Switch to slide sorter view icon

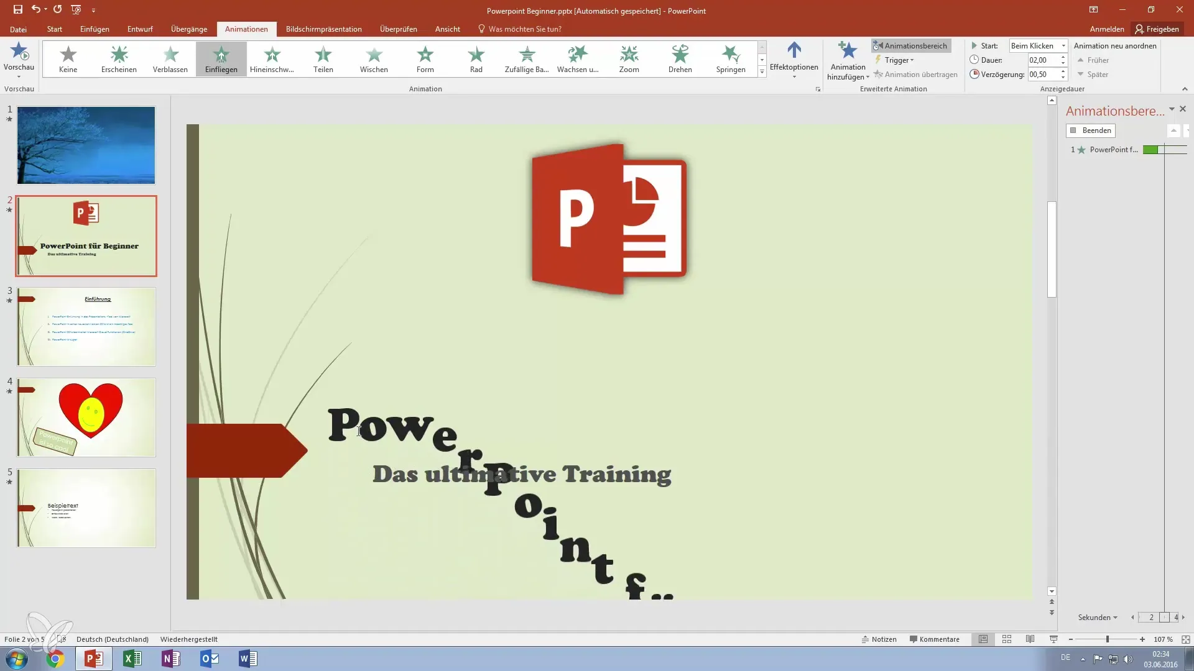1006,639
